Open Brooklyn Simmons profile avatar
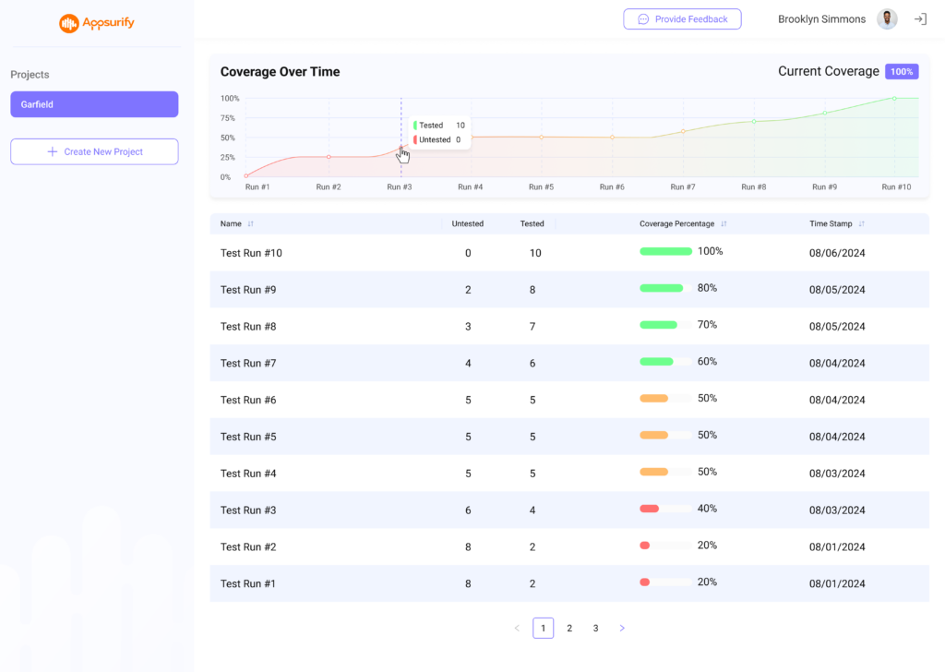The height and width of the screenshot is (672, 945). pyautogui.click(x=887, y=19)
